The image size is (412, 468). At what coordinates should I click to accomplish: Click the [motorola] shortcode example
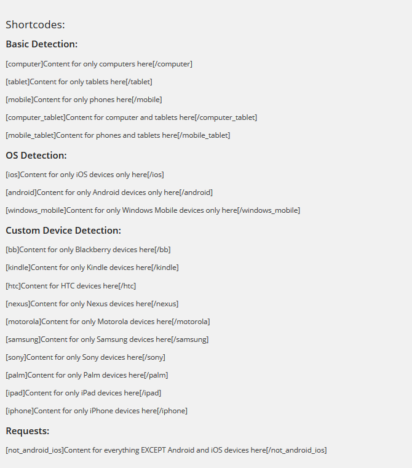click(108, 322)
